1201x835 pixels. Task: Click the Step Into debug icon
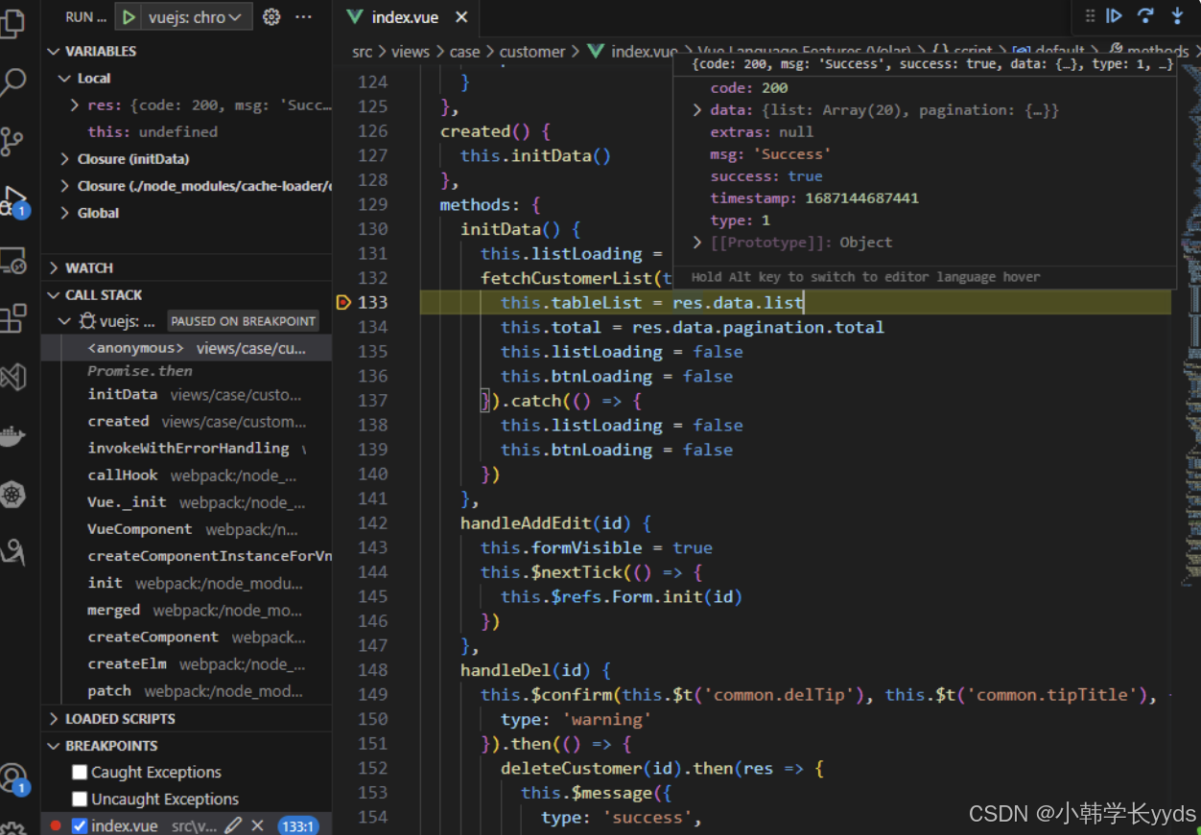click(x=1176, y=15)
